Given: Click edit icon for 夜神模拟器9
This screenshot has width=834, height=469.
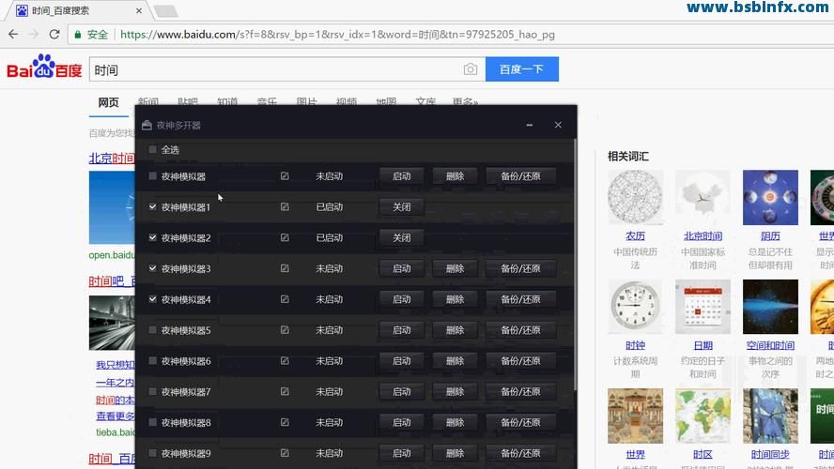Looking at the screenshot, I should [x=285, y=453].
